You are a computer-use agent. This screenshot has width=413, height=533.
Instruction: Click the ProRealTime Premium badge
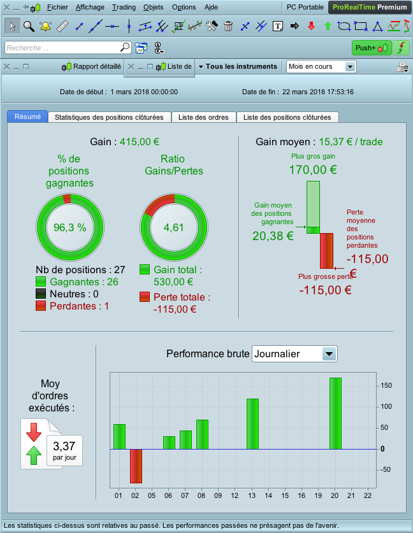370,7
